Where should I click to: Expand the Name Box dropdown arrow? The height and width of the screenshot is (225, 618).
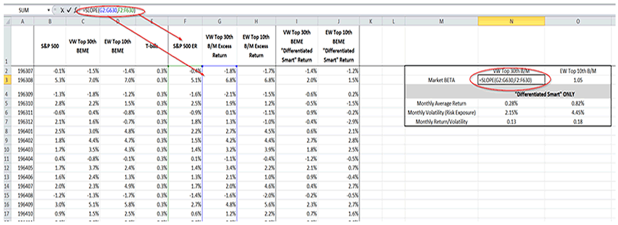48,9
